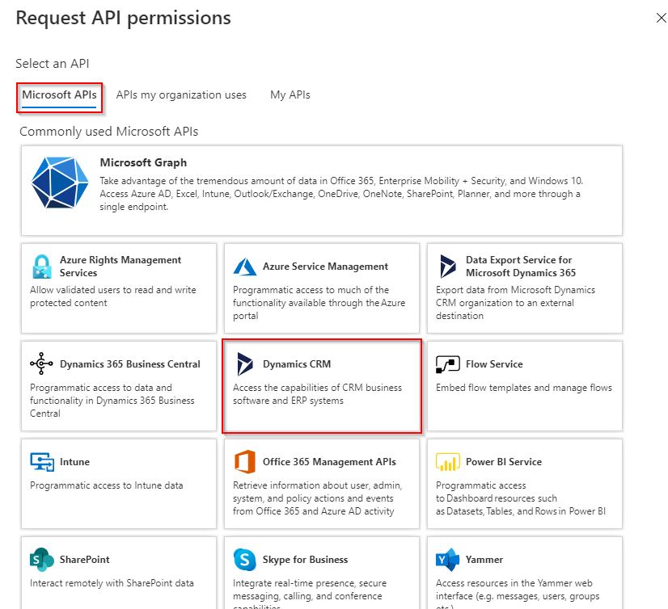Click the Yammer logo icon
The width and height of the screenshot is (668, 609).
click(x=448, y=559)
